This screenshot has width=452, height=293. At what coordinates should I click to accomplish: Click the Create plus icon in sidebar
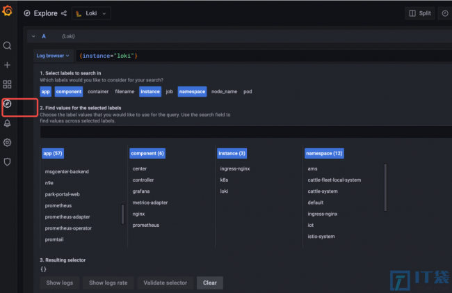coord(7,65)
